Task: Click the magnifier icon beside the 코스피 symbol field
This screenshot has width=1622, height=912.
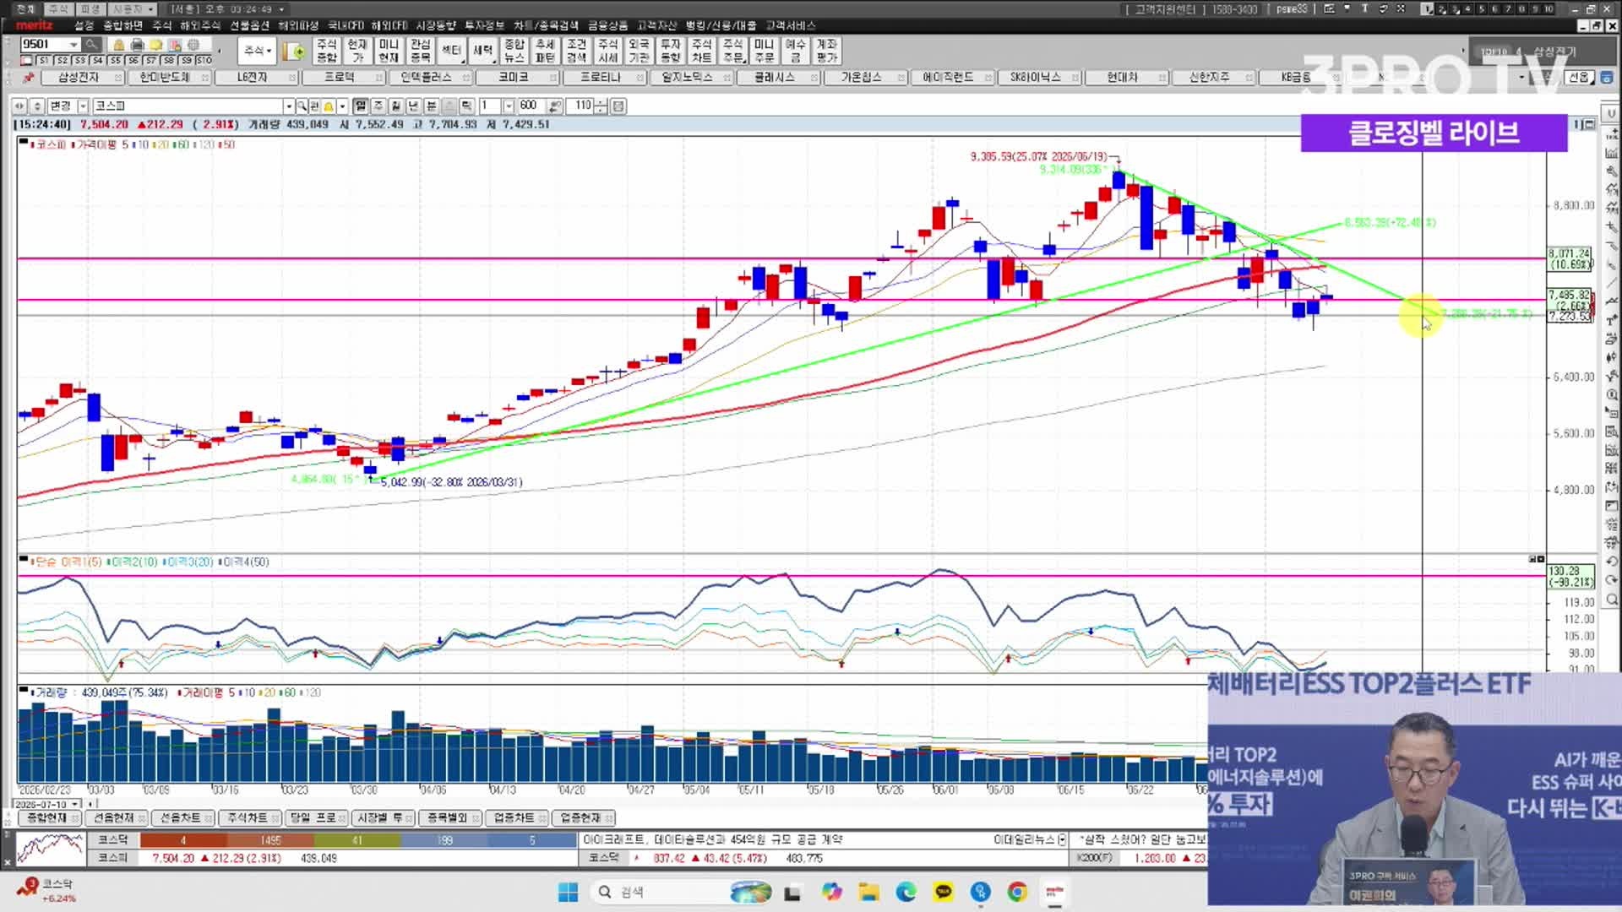Action: click(x=302, y=106)
